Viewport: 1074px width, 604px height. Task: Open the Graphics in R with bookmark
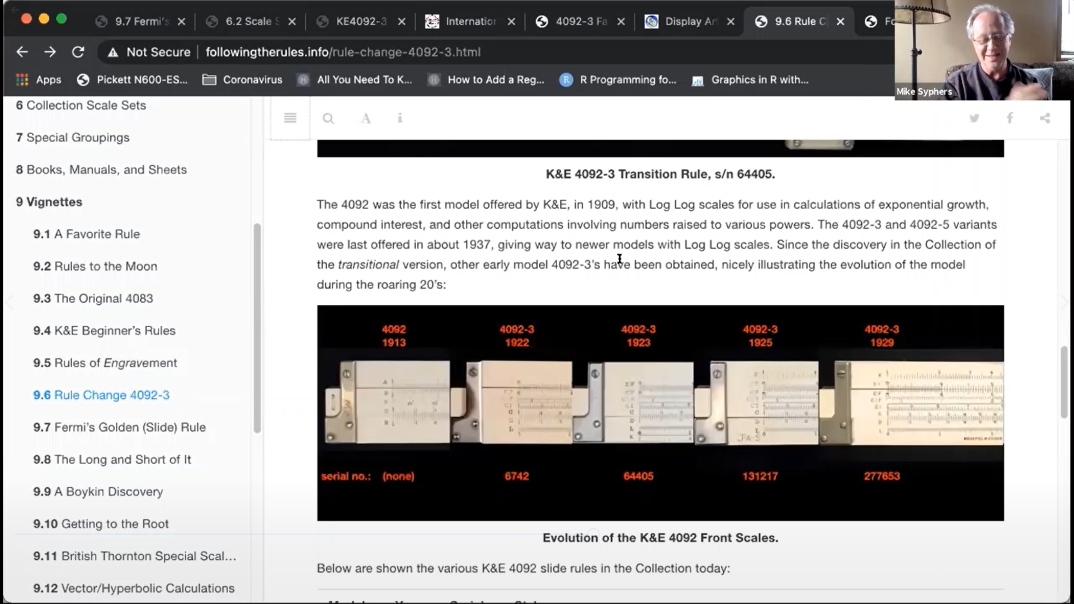click(750, 79)
